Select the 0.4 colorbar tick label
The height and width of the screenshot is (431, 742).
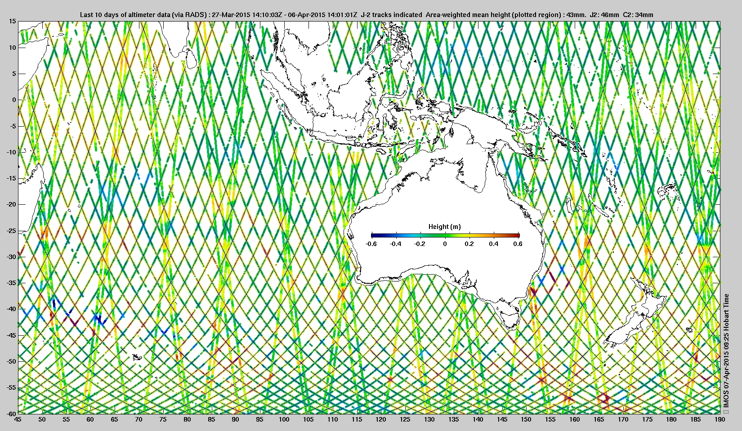click(493, 244)
